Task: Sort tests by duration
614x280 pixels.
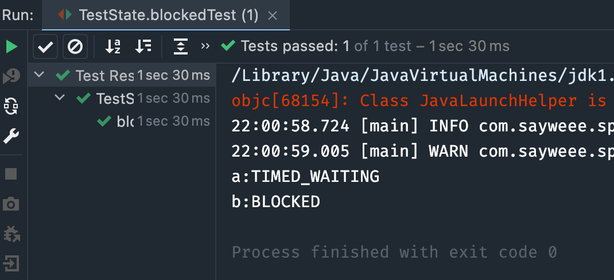Action: 143,46
